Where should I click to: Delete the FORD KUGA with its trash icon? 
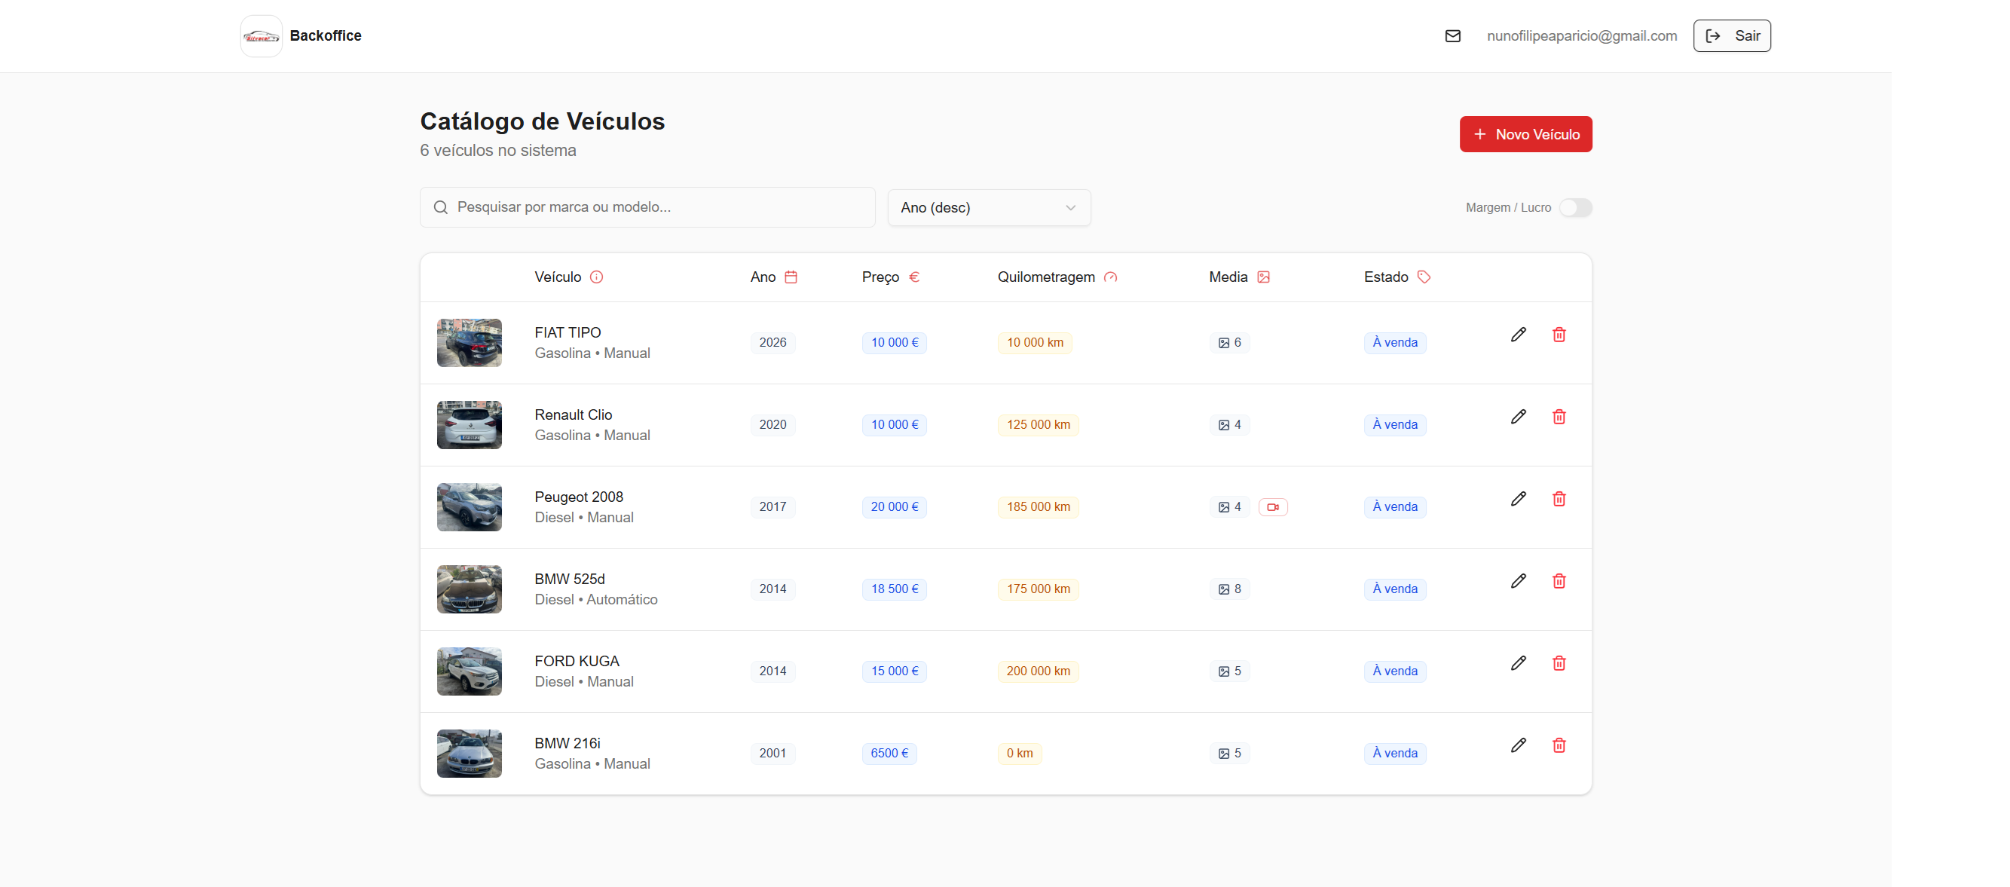[1559, 663]
